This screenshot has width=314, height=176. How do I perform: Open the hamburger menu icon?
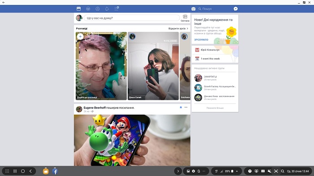pos(116,9)
